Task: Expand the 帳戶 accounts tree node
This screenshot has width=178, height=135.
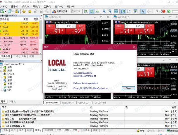Action: (1, 67)
